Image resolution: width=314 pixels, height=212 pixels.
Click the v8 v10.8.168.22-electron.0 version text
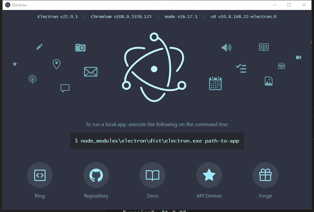click(243, 17)
